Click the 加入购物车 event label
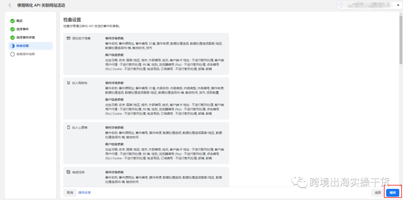This screenshot has height=200, width=403. [80, 83]
